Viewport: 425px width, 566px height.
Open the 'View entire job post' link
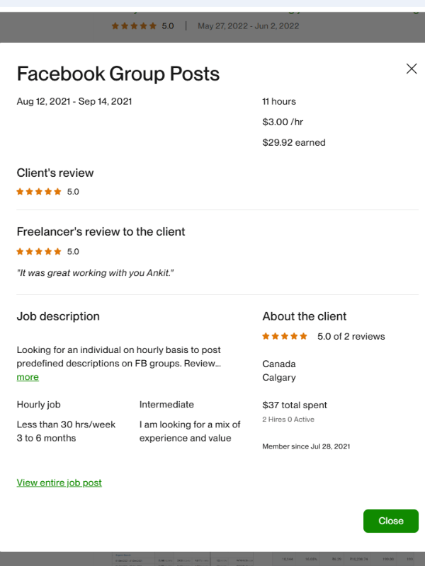(x=59, y=483)
